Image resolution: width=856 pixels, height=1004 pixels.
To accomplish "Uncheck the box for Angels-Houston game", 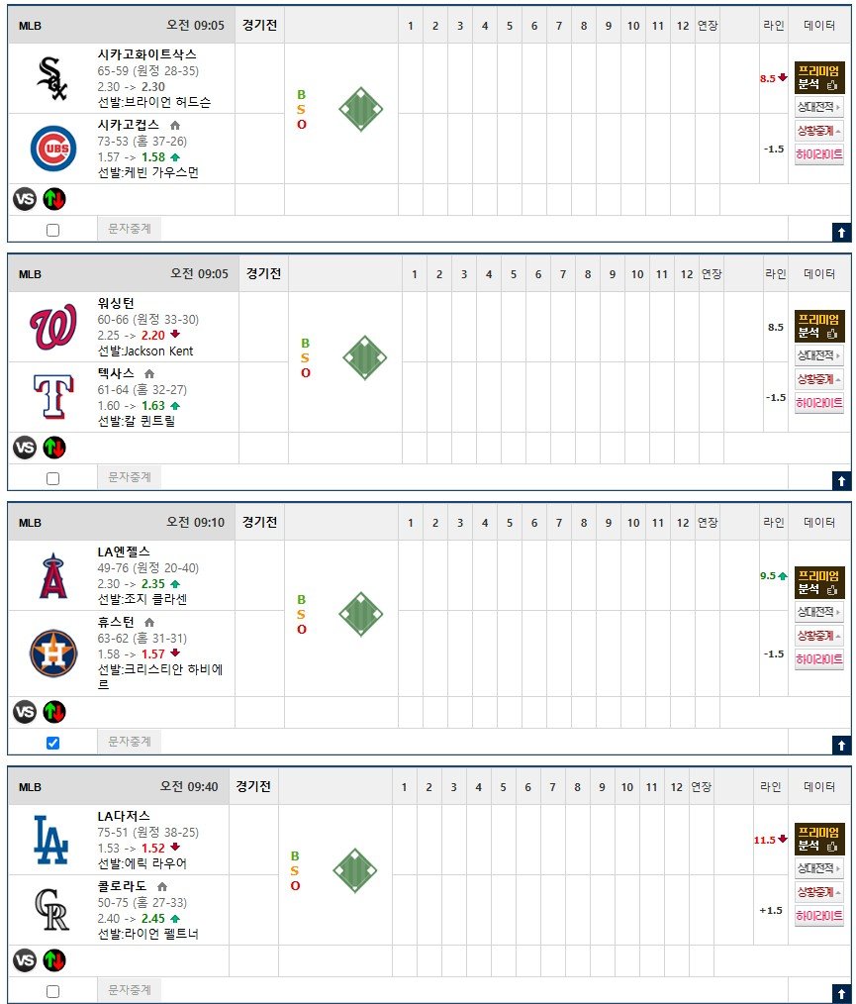I will [x=53, y=743].
